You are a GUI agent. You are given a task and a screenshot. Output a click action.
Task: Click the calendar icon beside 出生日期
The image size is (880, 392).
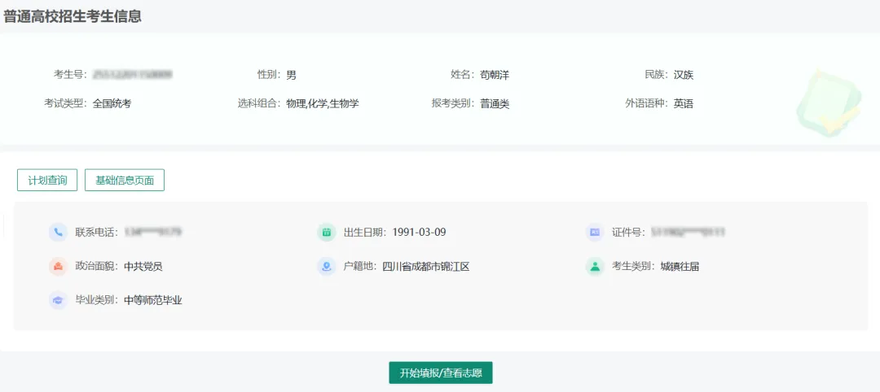[x=326, y=233]
